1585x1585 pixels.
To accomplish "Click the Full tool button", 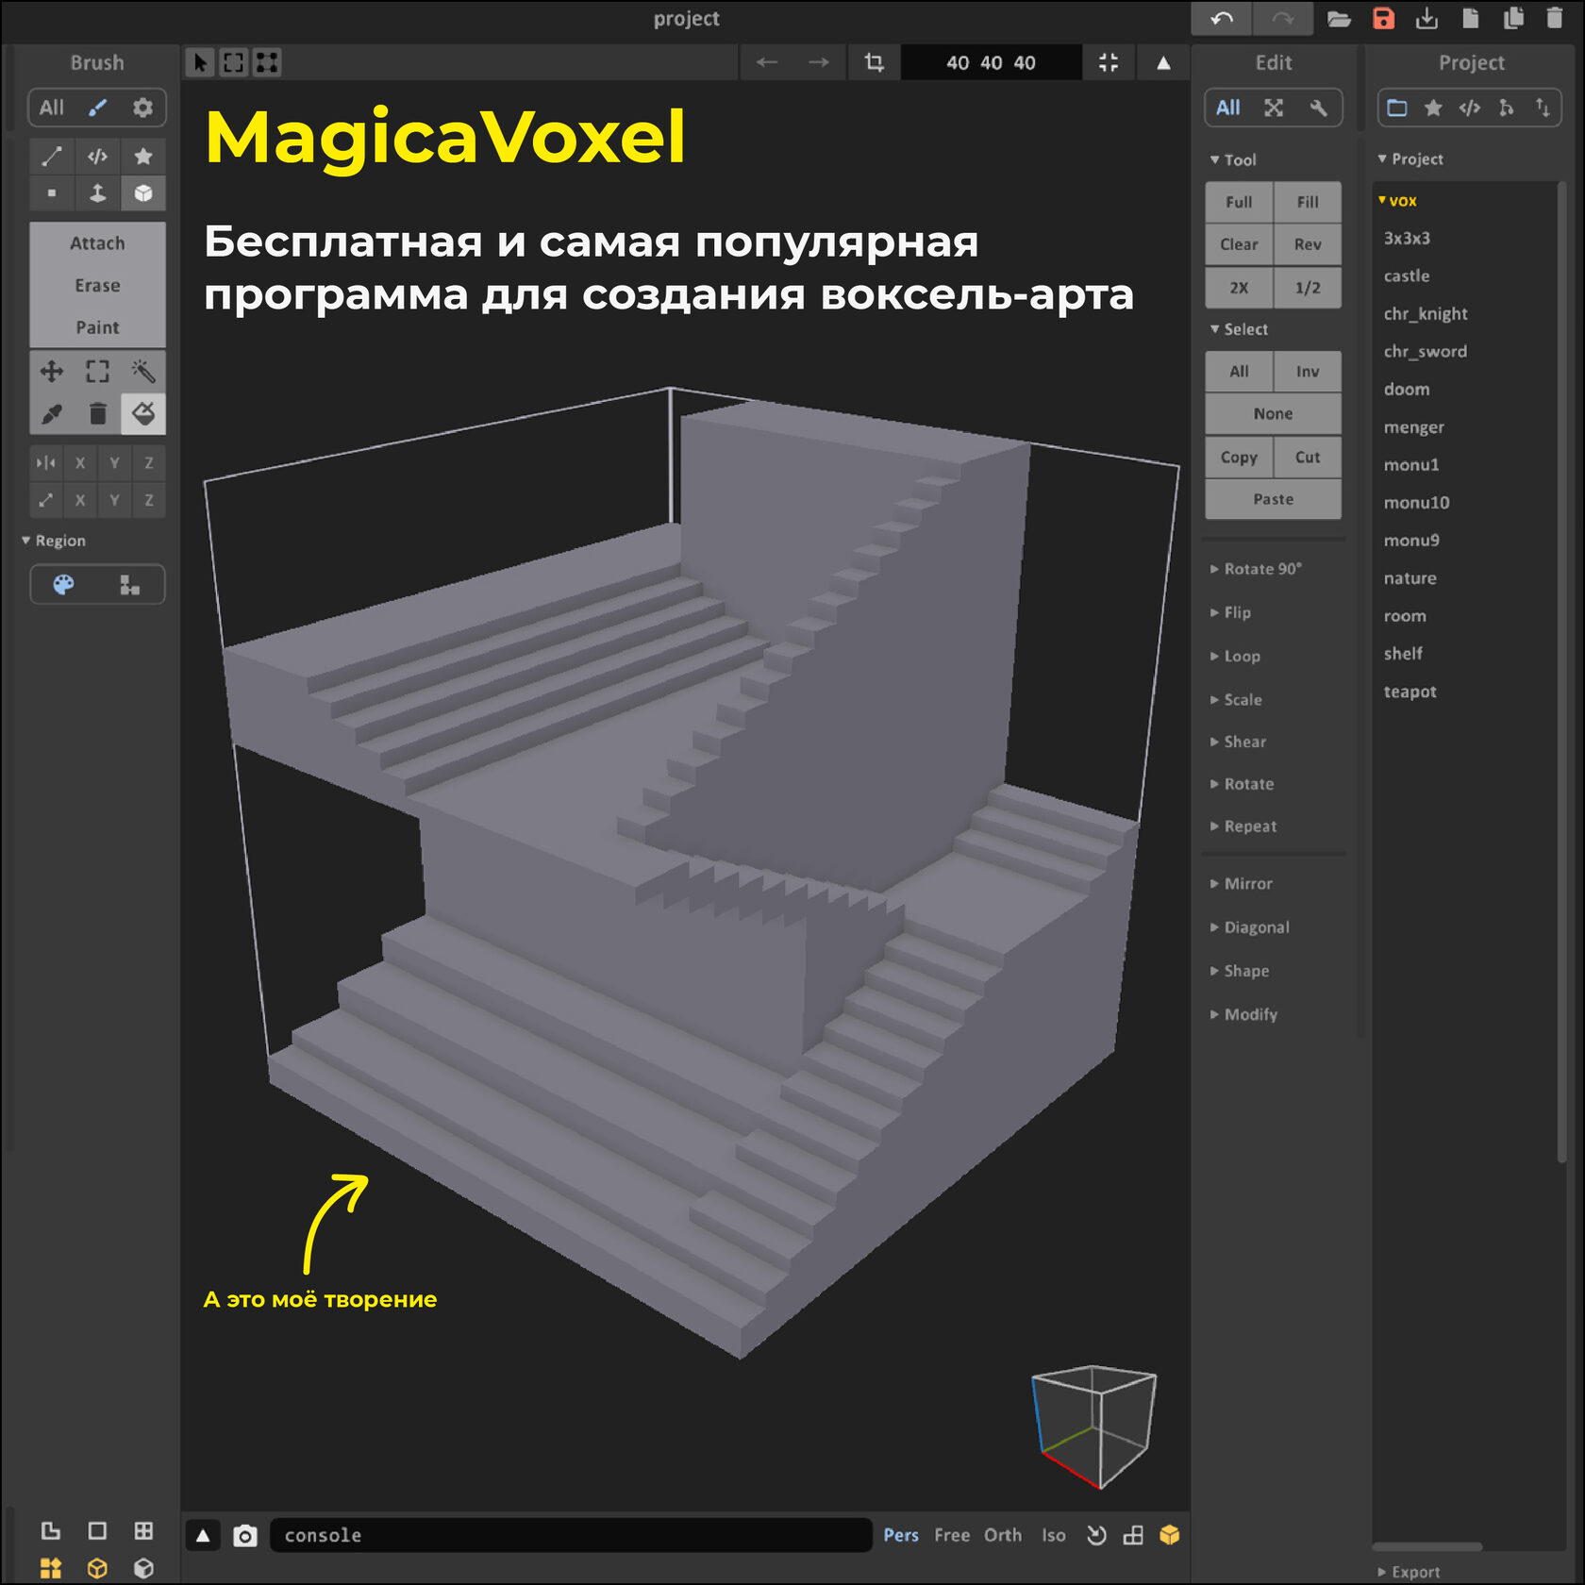I will tap(1239, 202).
